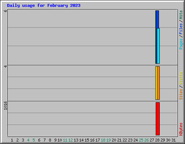Screen dimensions: 185x144
Task: Click green weekend day '4' on the x-axis
Action: (28, 140)
